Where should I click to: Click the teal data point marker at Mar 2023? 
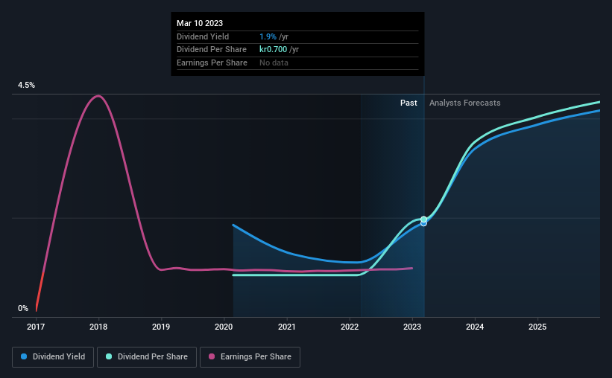[x=424, y=220]
